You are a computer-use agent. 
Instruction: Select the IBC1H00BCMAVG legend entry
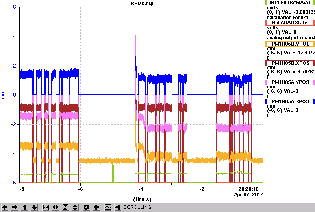(290, 3)
